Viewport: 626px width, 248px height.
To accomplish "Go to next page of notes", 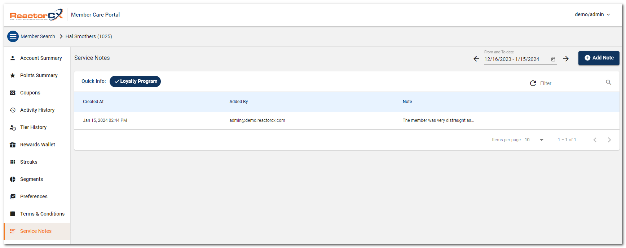I will (609, 140).
